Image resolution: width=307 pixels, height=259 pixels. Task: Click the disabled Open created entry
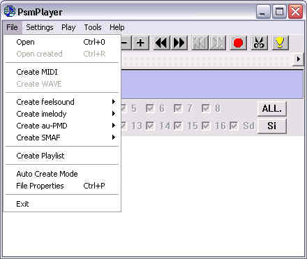[x=62, y=54]
